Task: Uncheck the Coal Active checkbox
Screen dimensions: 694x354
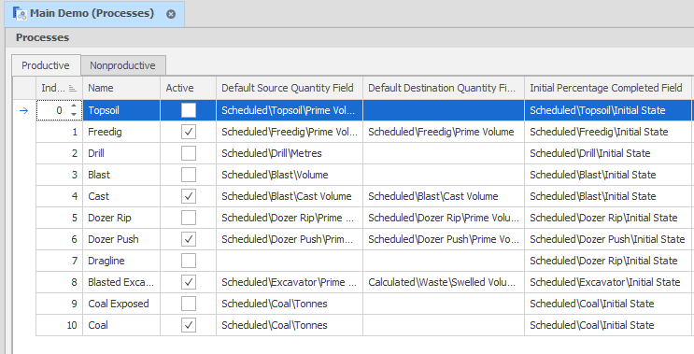Action: coord(189,325)
